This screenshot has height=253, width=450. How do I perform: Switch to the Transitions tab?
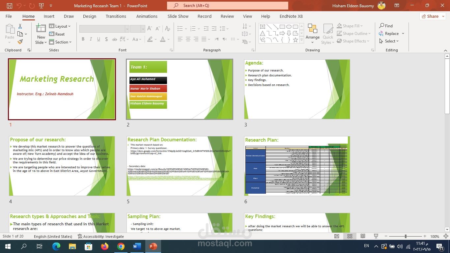[116, 16]
